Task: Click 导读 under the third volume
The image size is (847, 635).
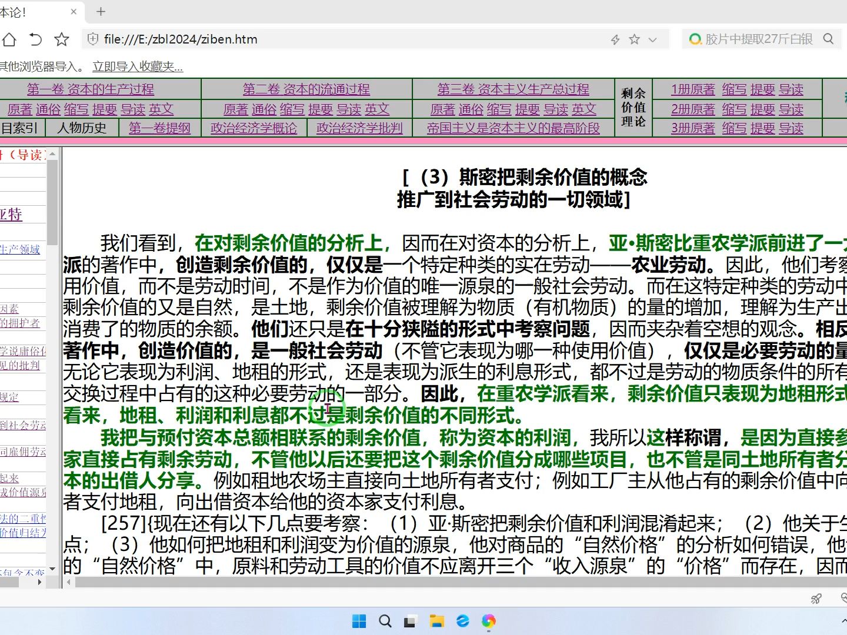Action: (555, 109)
